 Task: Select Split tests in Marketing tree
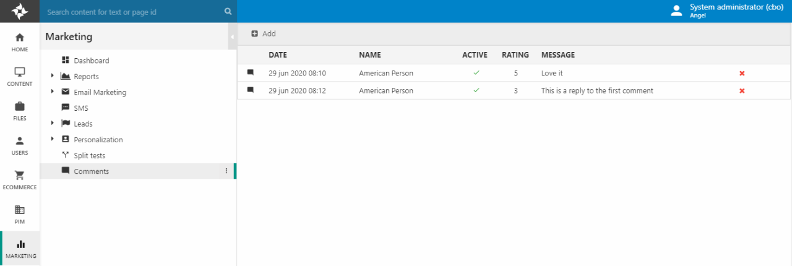click(89, 156)
